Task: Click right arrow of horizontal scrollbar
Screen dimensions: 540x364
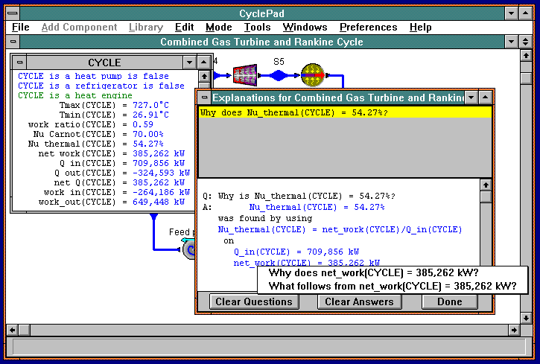Action: pos(514,331)
